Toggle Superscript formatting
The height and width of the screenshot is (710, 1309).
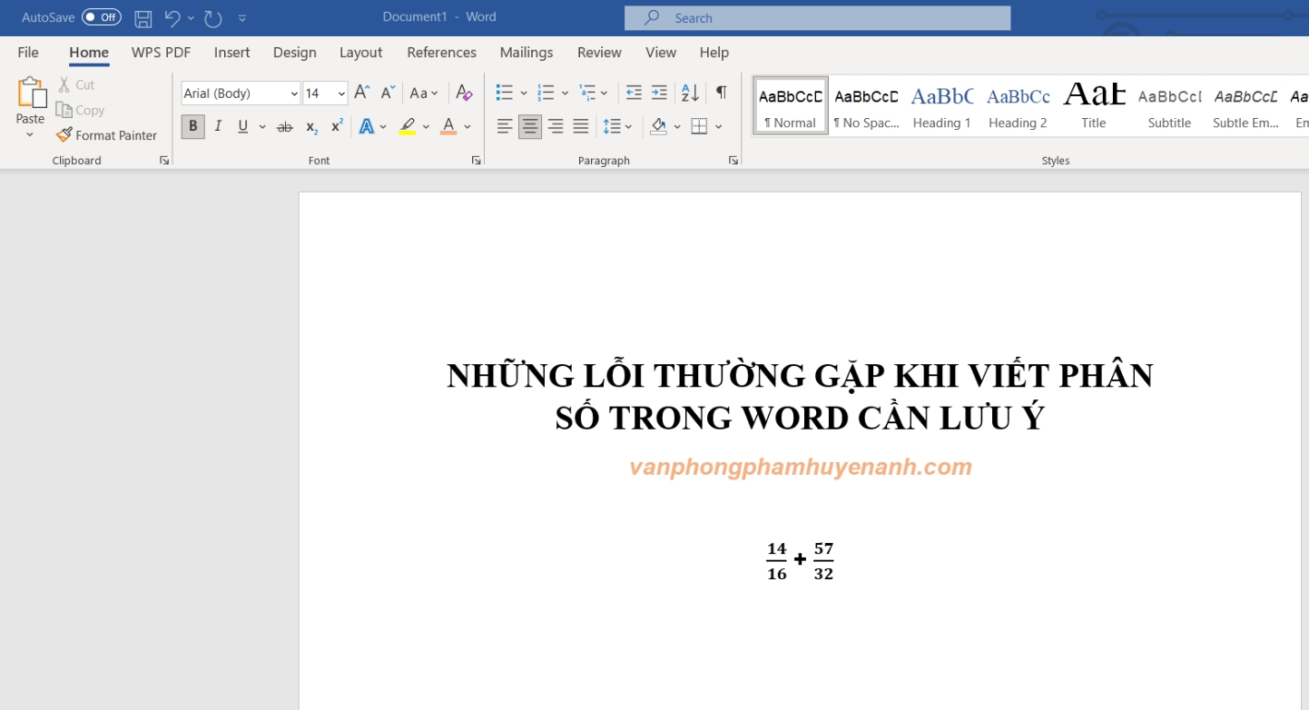337,126
